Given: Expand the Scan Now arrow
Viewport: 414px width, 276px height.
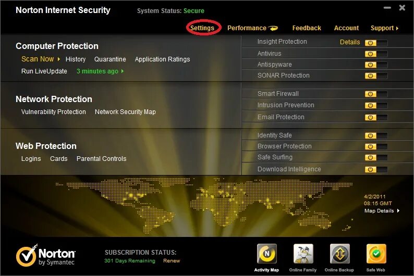Looking at the screenshot, I should tap(59, 59).
